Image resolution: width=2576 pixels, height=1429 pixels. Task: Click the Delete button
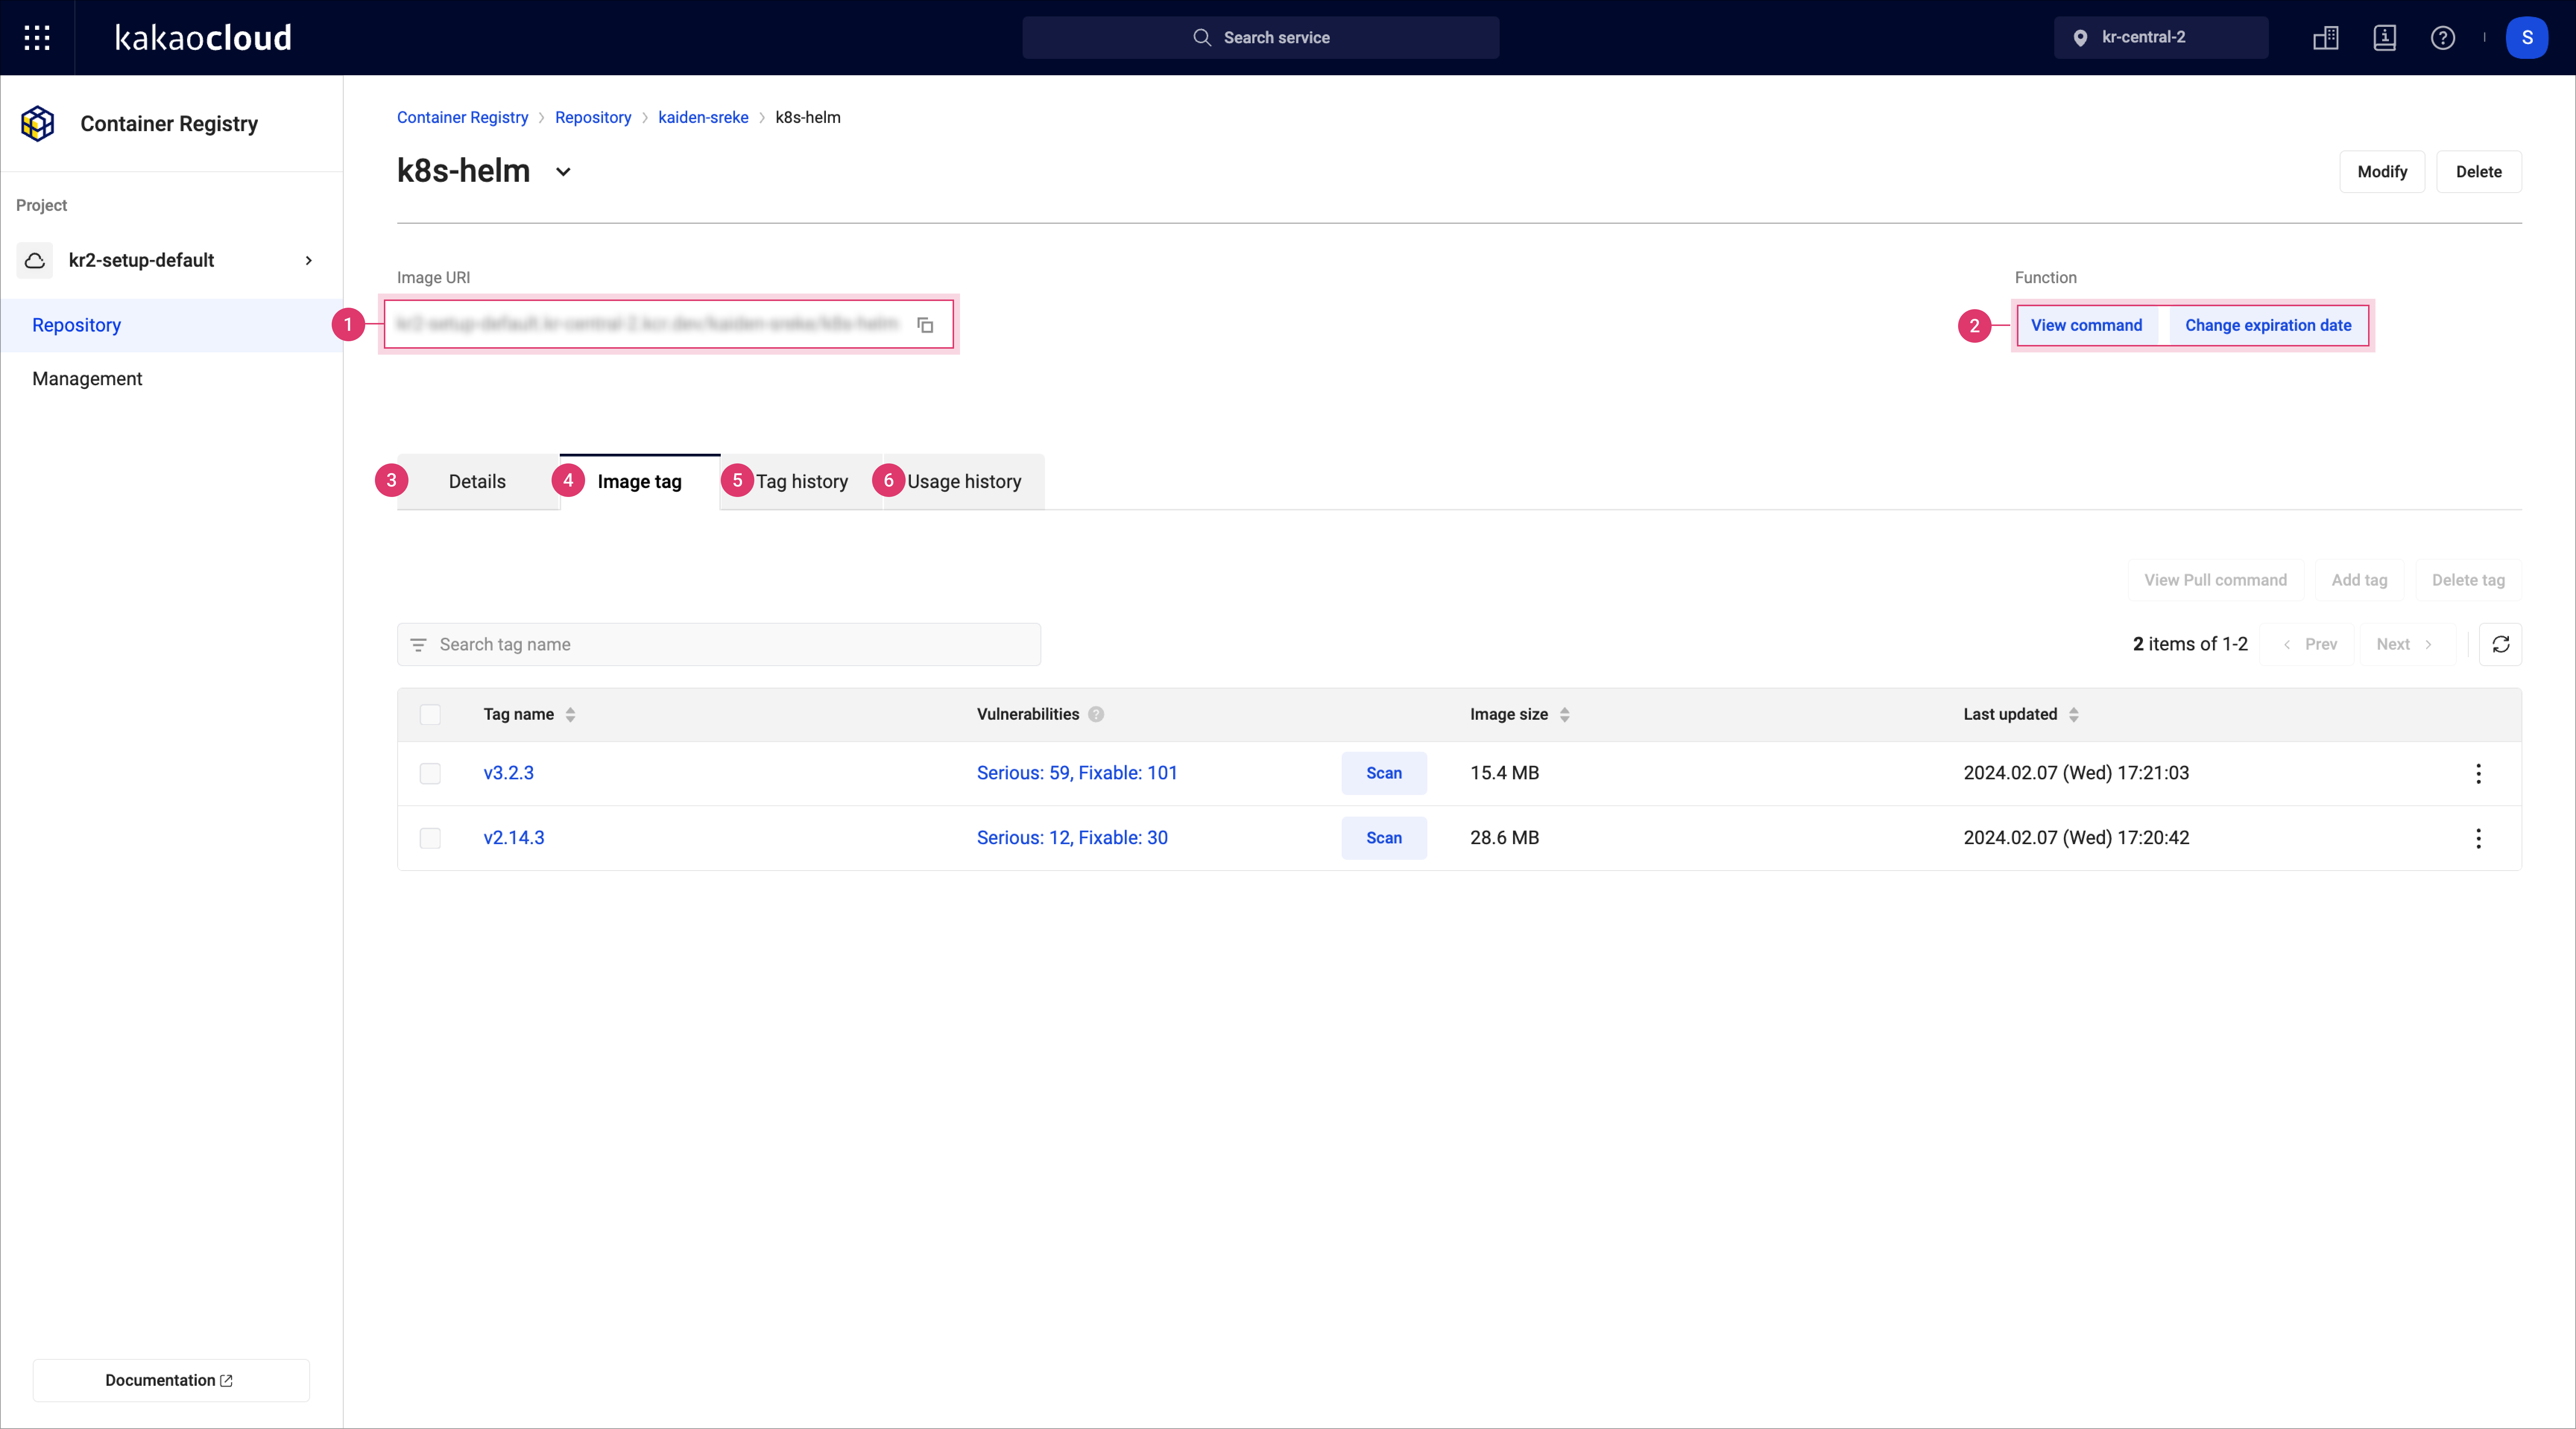[x=2479, y=172]
